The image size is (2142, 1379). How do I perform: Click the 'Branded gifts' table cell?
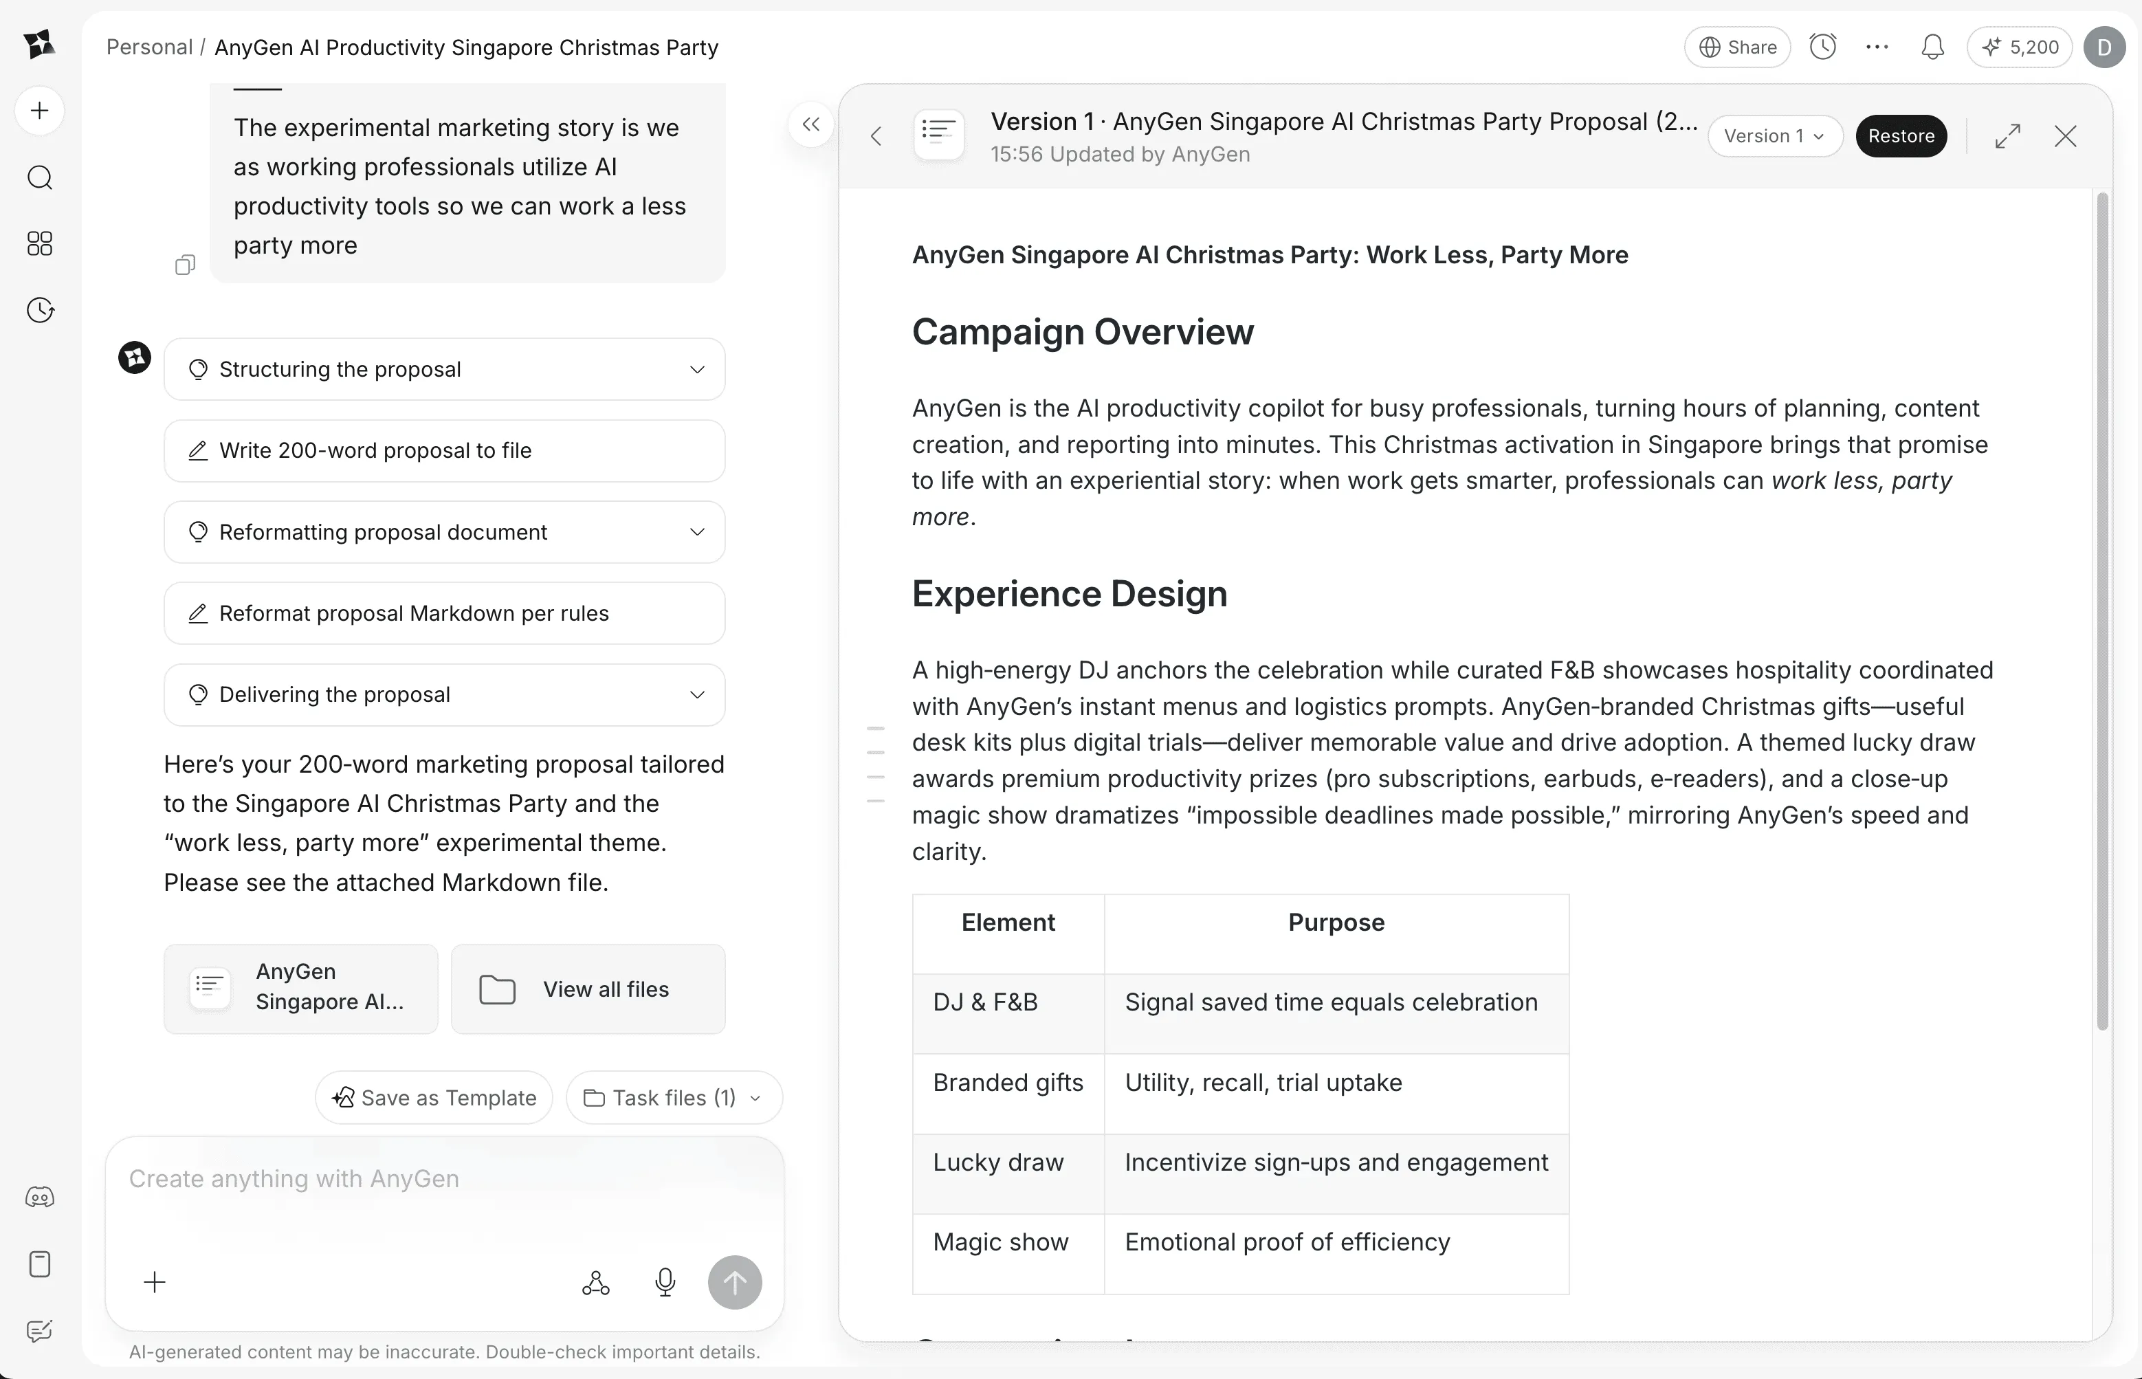point(1008,1094)
